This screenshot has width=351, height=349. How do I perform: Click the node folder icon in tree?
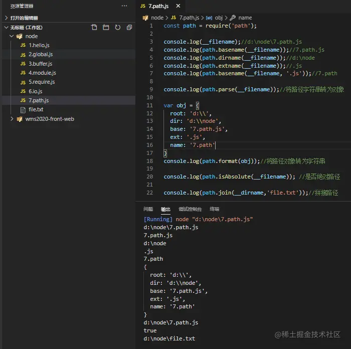point(20,36)
